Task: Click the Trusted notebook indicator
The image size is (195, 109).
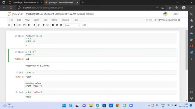Action: [149, 20]
